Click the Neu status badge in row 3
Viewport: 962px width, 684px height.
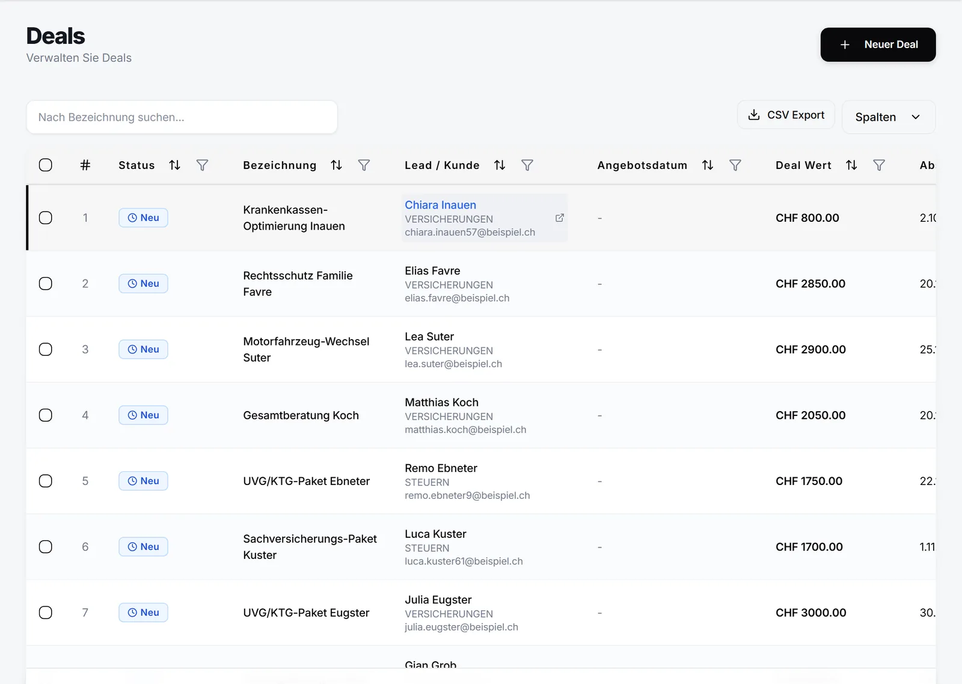(143, 349)
